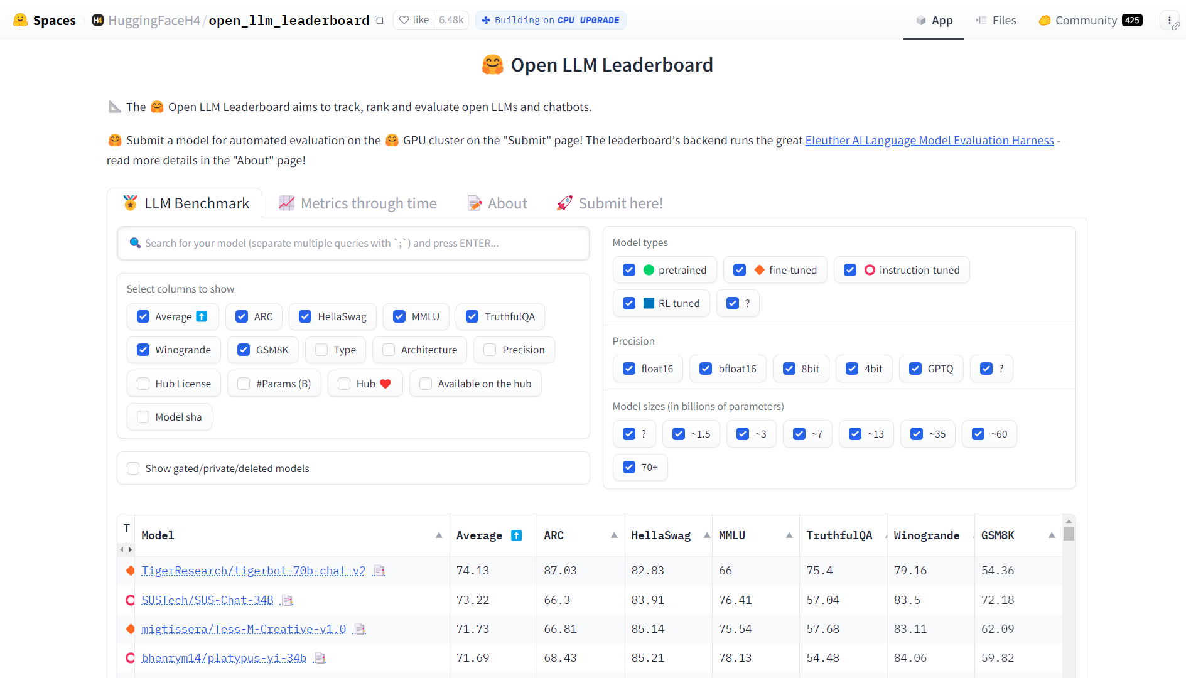Toggle the fine-tuned model type
The width and height of the screenshot is (1186, 678).
pyautogui.click(x=740, y=270)
